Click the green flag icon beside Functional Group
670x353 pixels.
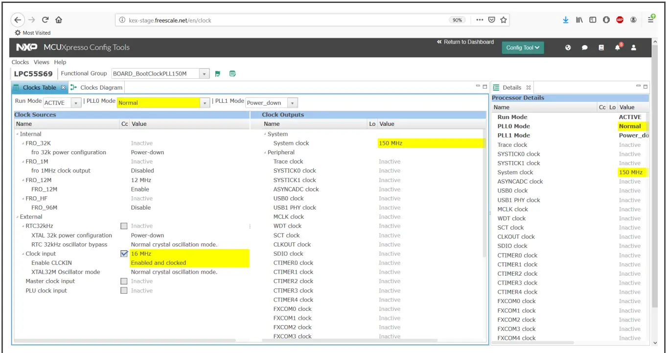click(217, 73)
